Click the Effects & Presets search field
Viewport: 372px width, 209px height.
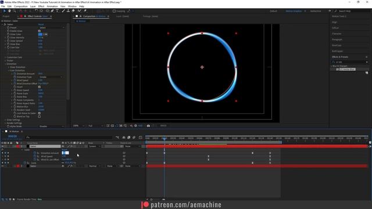pyautogui.click(x=350, y=62)
